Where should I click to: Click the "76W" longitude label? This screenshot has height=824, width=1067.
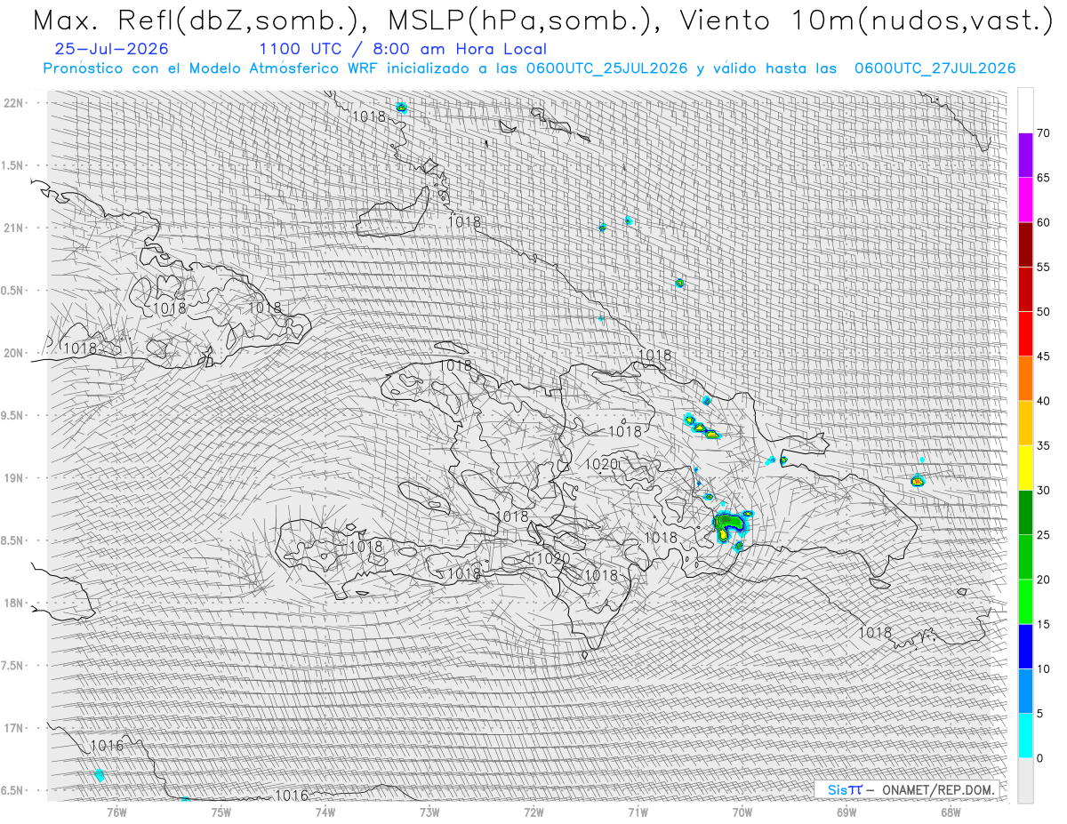click(116, 812)
